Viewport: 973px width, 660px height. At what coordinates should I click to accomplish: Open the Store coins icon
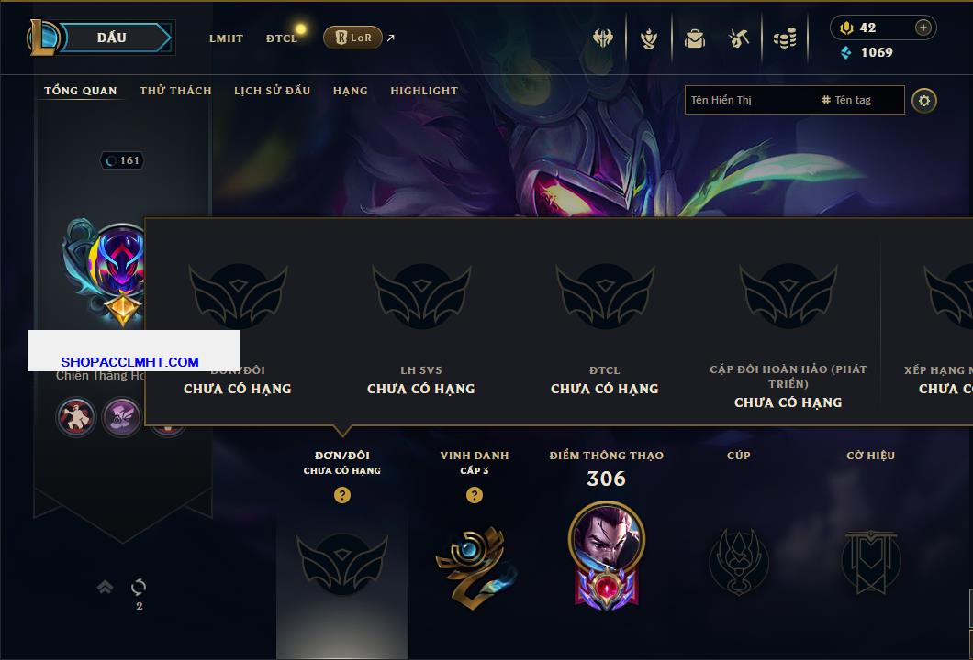pos(785,38)
